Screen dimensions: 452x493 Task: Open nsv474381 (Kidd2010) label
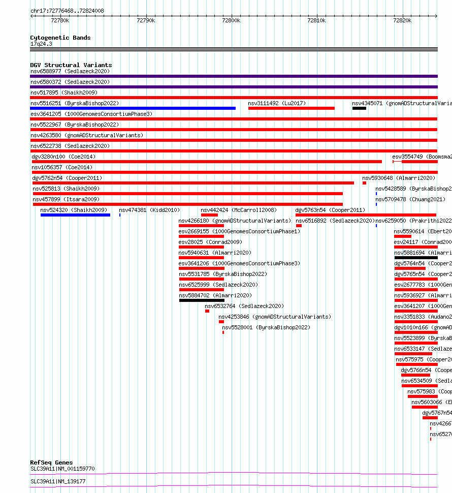[149, 210]
